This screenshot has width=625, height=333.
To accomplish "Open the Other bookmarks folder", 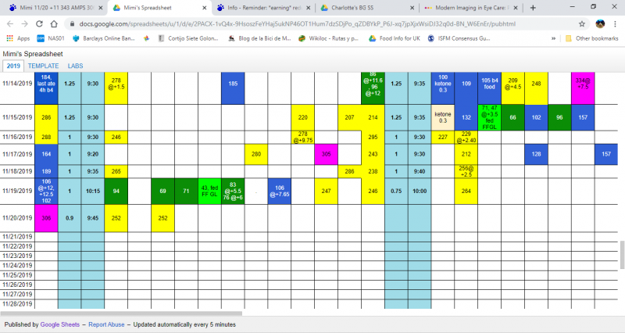I will [591, 38].
